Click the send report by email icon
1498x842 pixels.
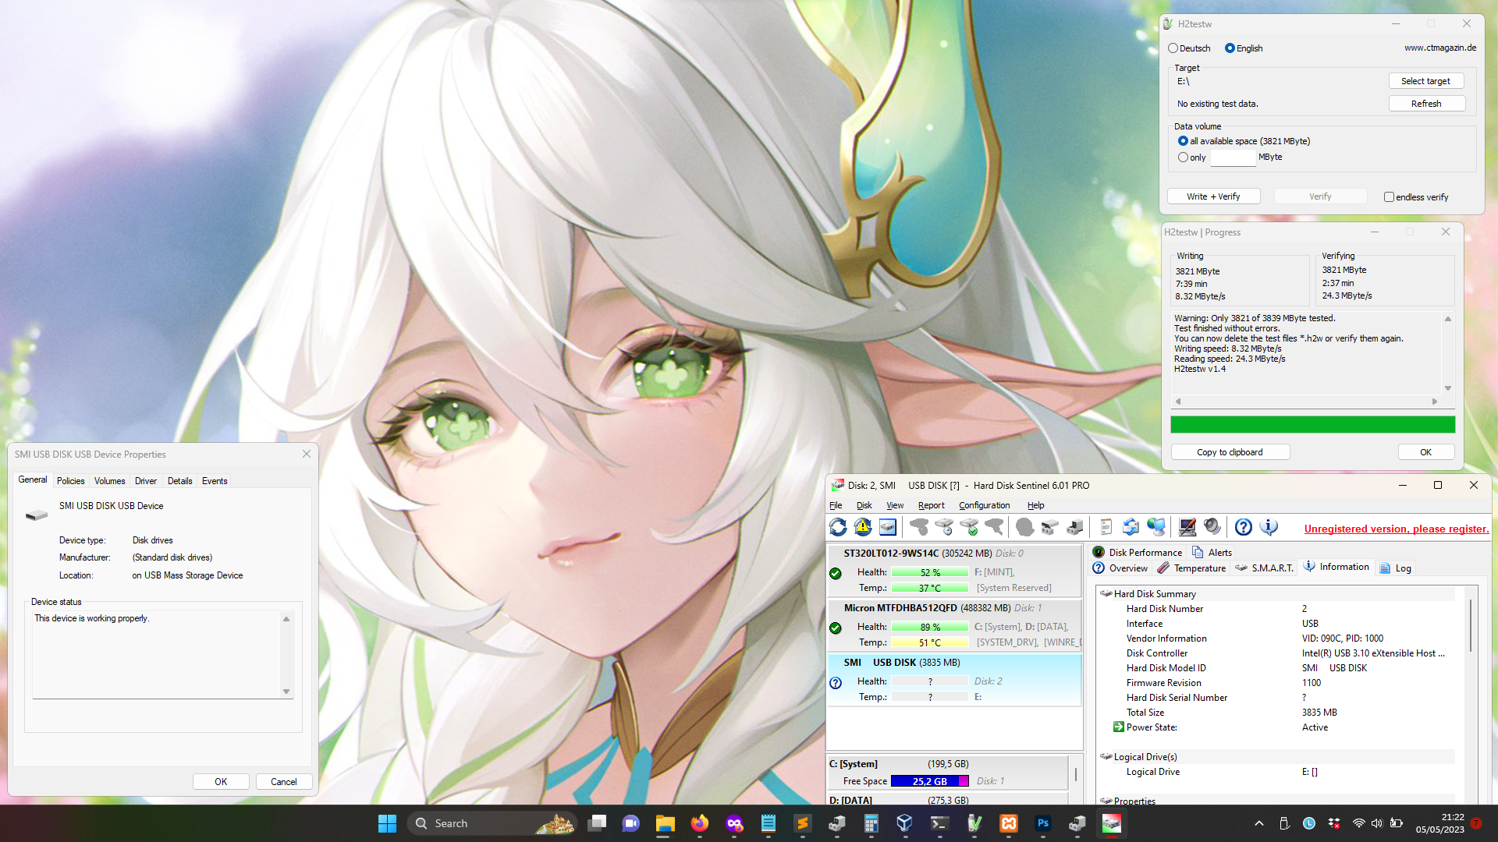point(1131,528)
